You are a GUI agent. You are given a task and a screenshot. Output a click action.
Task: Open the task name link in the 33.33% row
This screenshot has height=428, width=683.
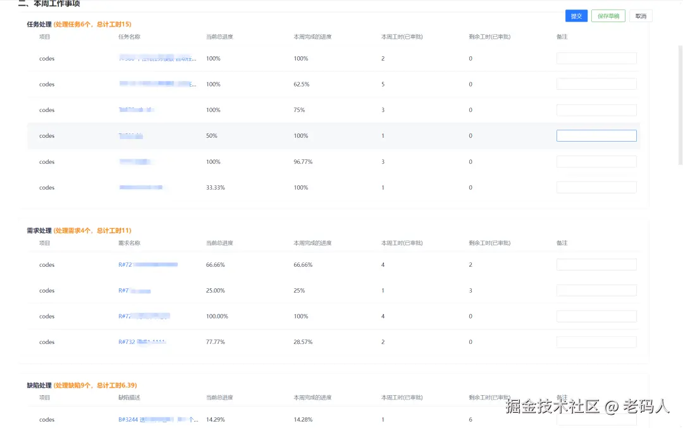point(140,188)
